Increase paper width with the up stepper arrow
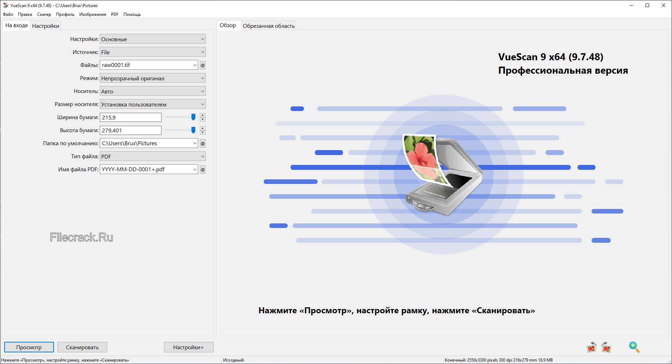672x364 pixels. (x=202, y=115)
